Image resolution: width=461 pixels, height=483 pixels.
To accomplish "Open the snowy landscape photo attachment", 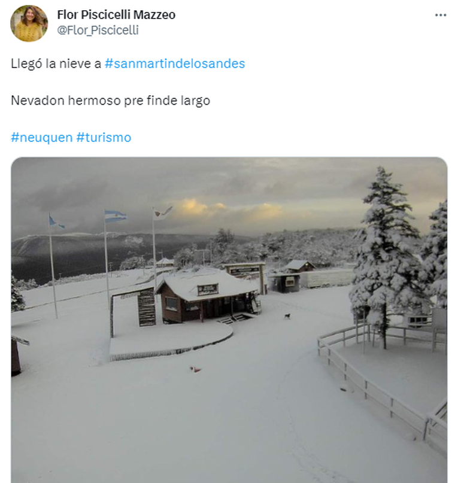I will pyautogui.click(x=229, y=320).
